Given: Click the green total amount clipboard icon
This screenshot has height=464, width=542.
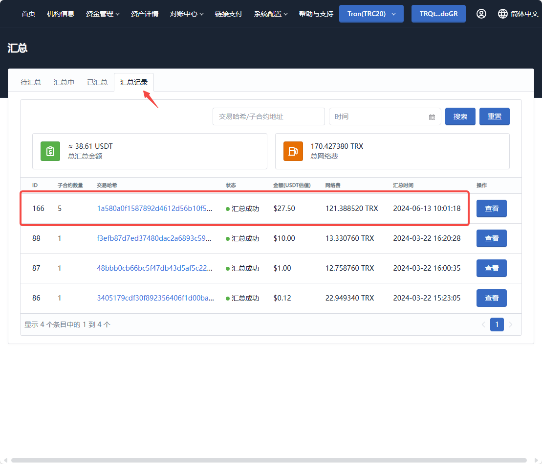Looking at the screenshot, I should (50, 151).
